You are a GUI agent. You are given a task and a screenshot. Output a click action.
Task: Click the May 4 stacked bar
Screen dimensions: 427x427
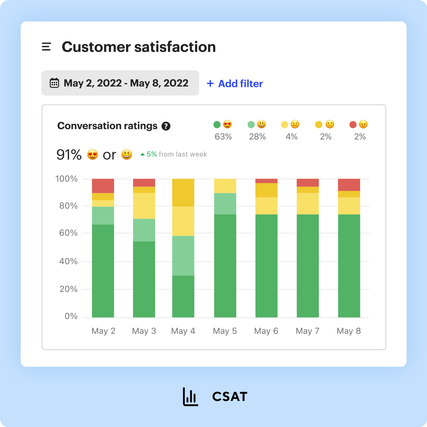tap(183, 248)
